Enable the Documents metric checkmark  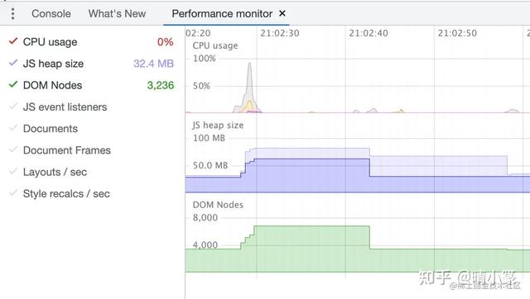coord(13,128)
